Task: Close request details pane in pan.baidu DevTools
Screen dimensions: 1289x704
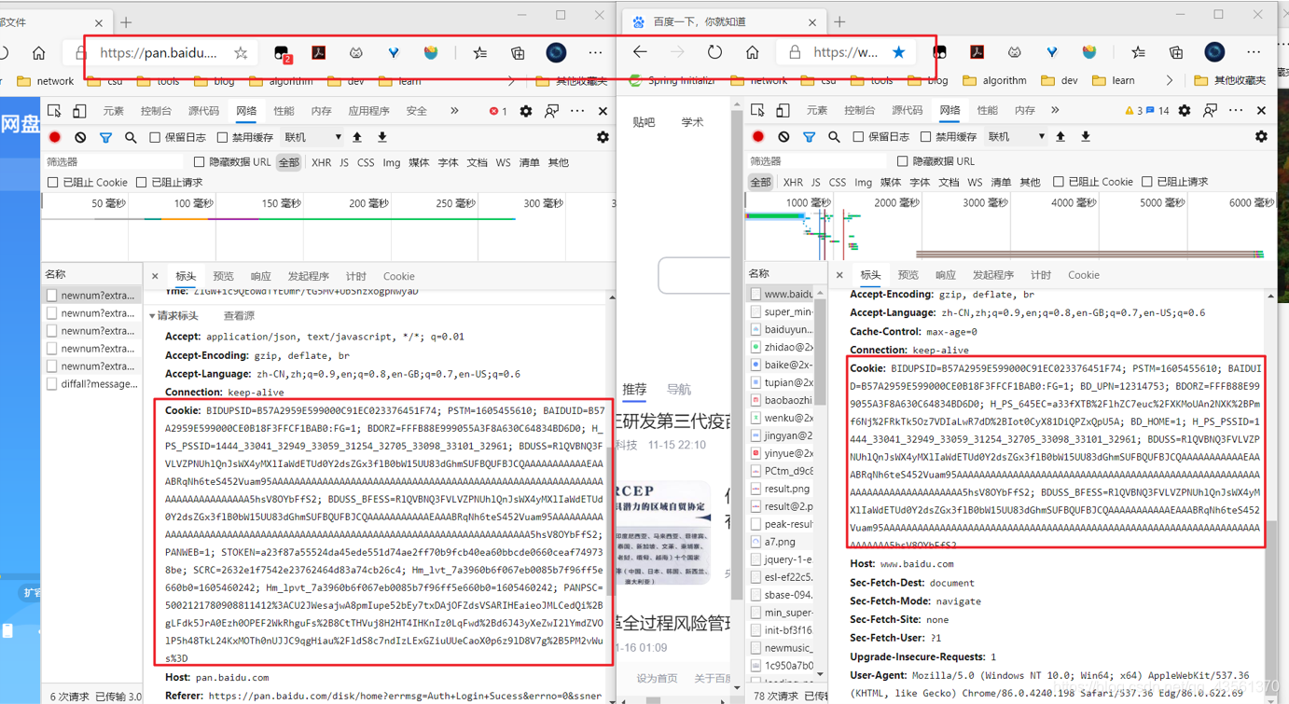Action: 155,276
